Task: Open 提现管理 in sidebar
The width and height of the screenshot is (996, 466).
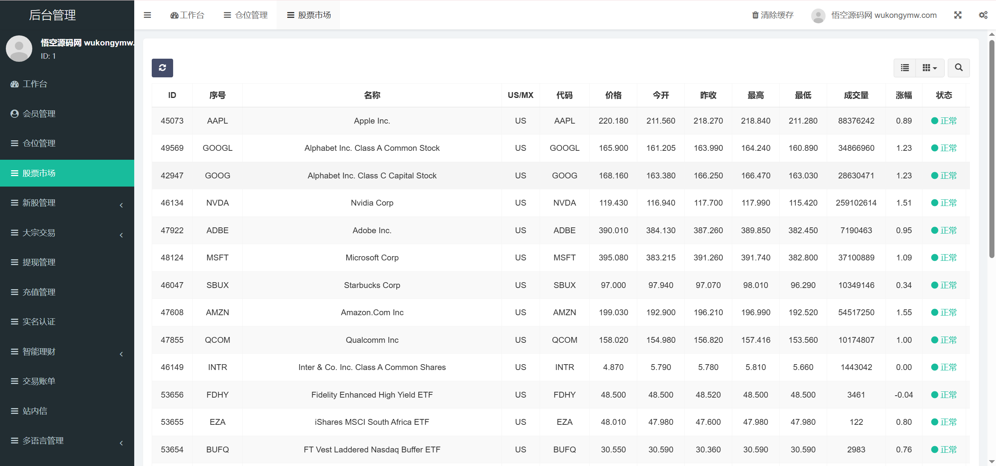Action: pos(39,262)
